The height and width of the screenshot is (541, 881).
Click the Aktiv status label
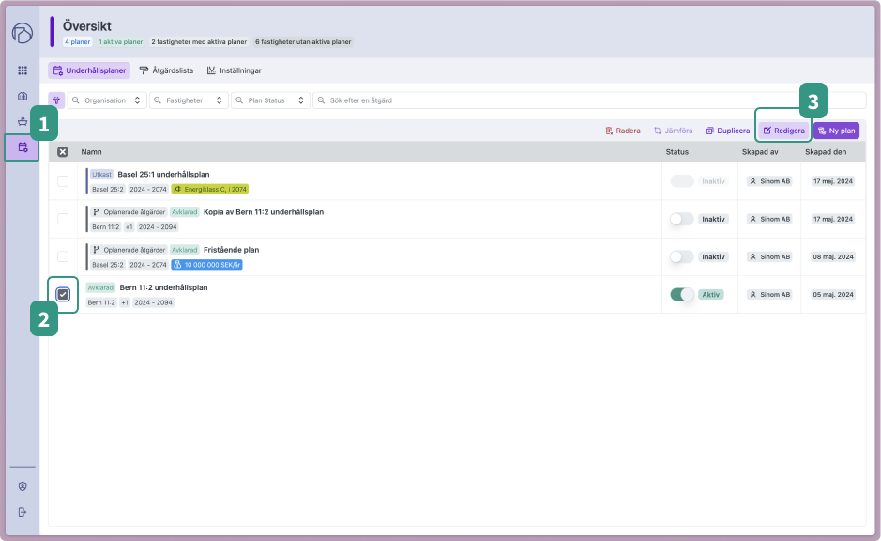coord(711,294)
